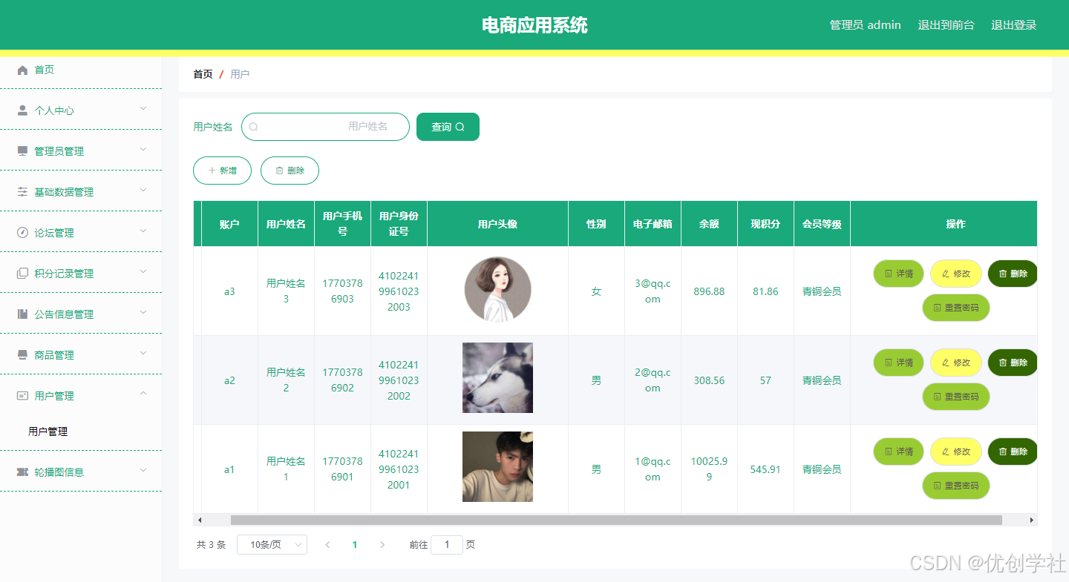Click 删除 in the a2 row

[1013, 363]
